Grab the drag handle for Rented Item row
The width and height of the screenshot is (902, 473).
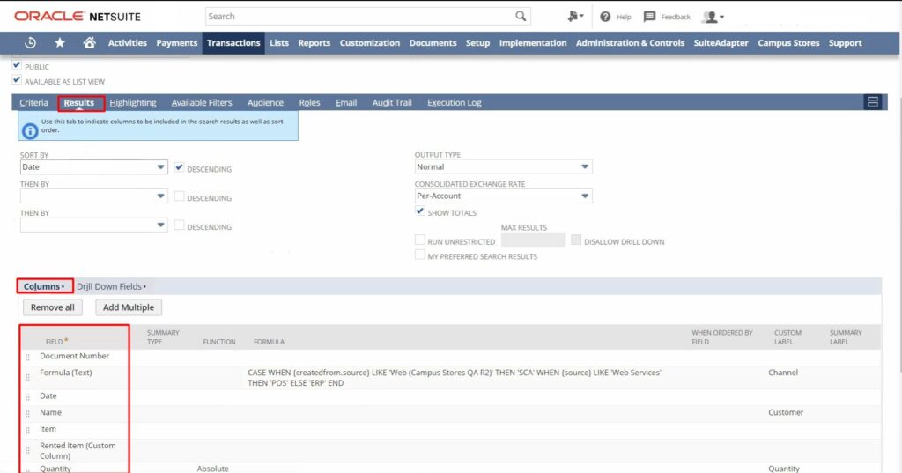27,451
